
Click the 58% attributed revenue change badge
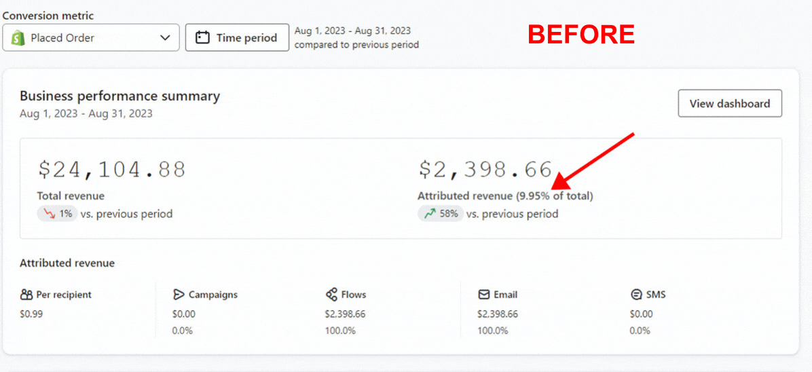[x=441, y=213]
